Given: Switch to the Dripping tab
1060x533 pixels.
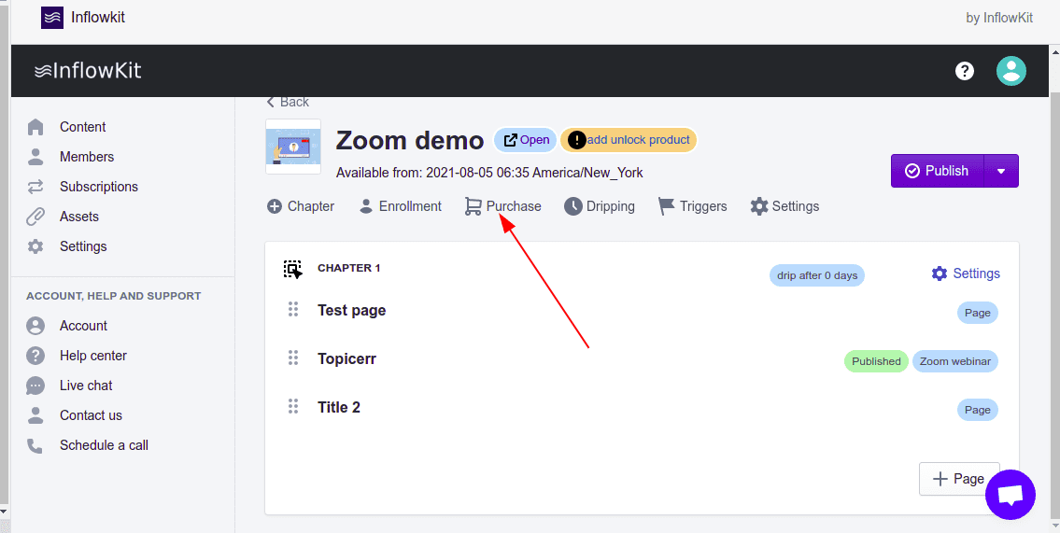Looking at the screenshot, I should (600, 206).
